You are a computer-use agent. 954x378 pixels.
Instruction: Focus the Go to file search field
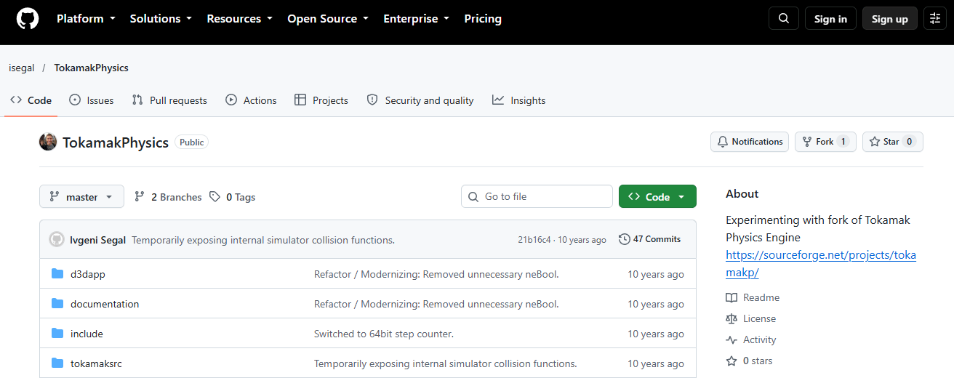tap(537, 197)
